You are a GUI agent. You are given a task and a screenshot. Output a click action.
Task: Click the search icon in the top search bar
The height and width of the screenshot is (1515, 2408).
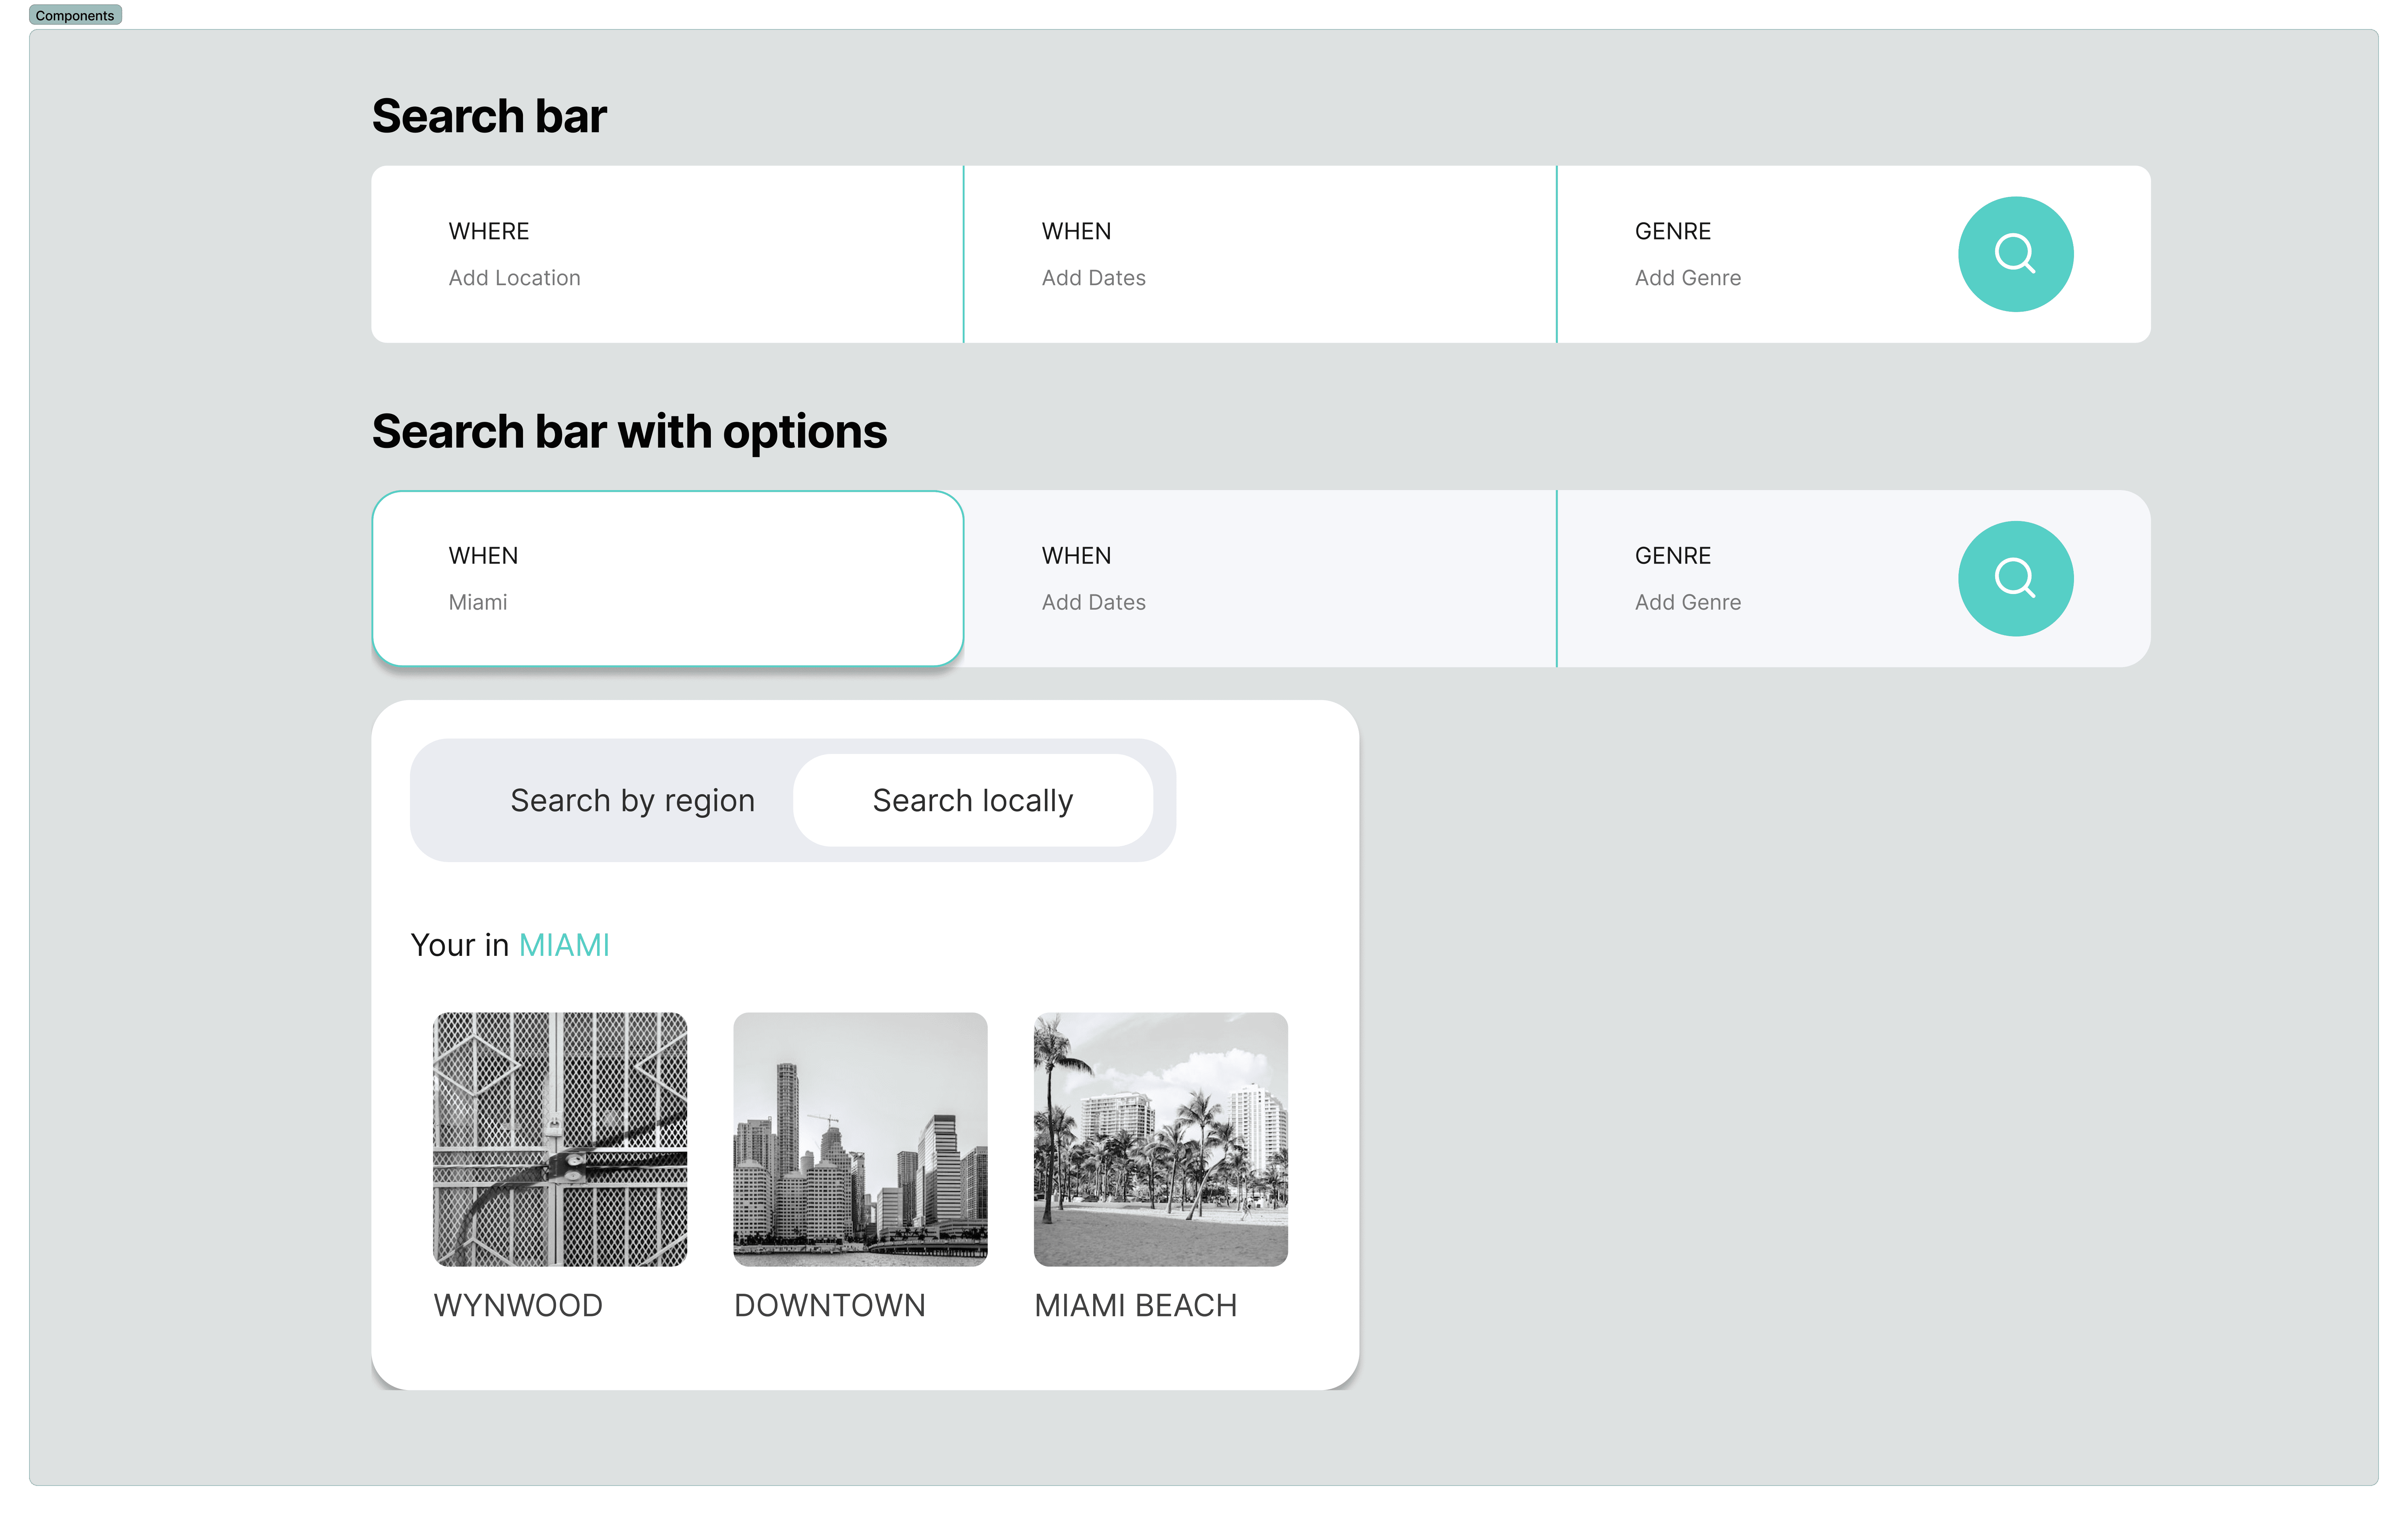2015,254
